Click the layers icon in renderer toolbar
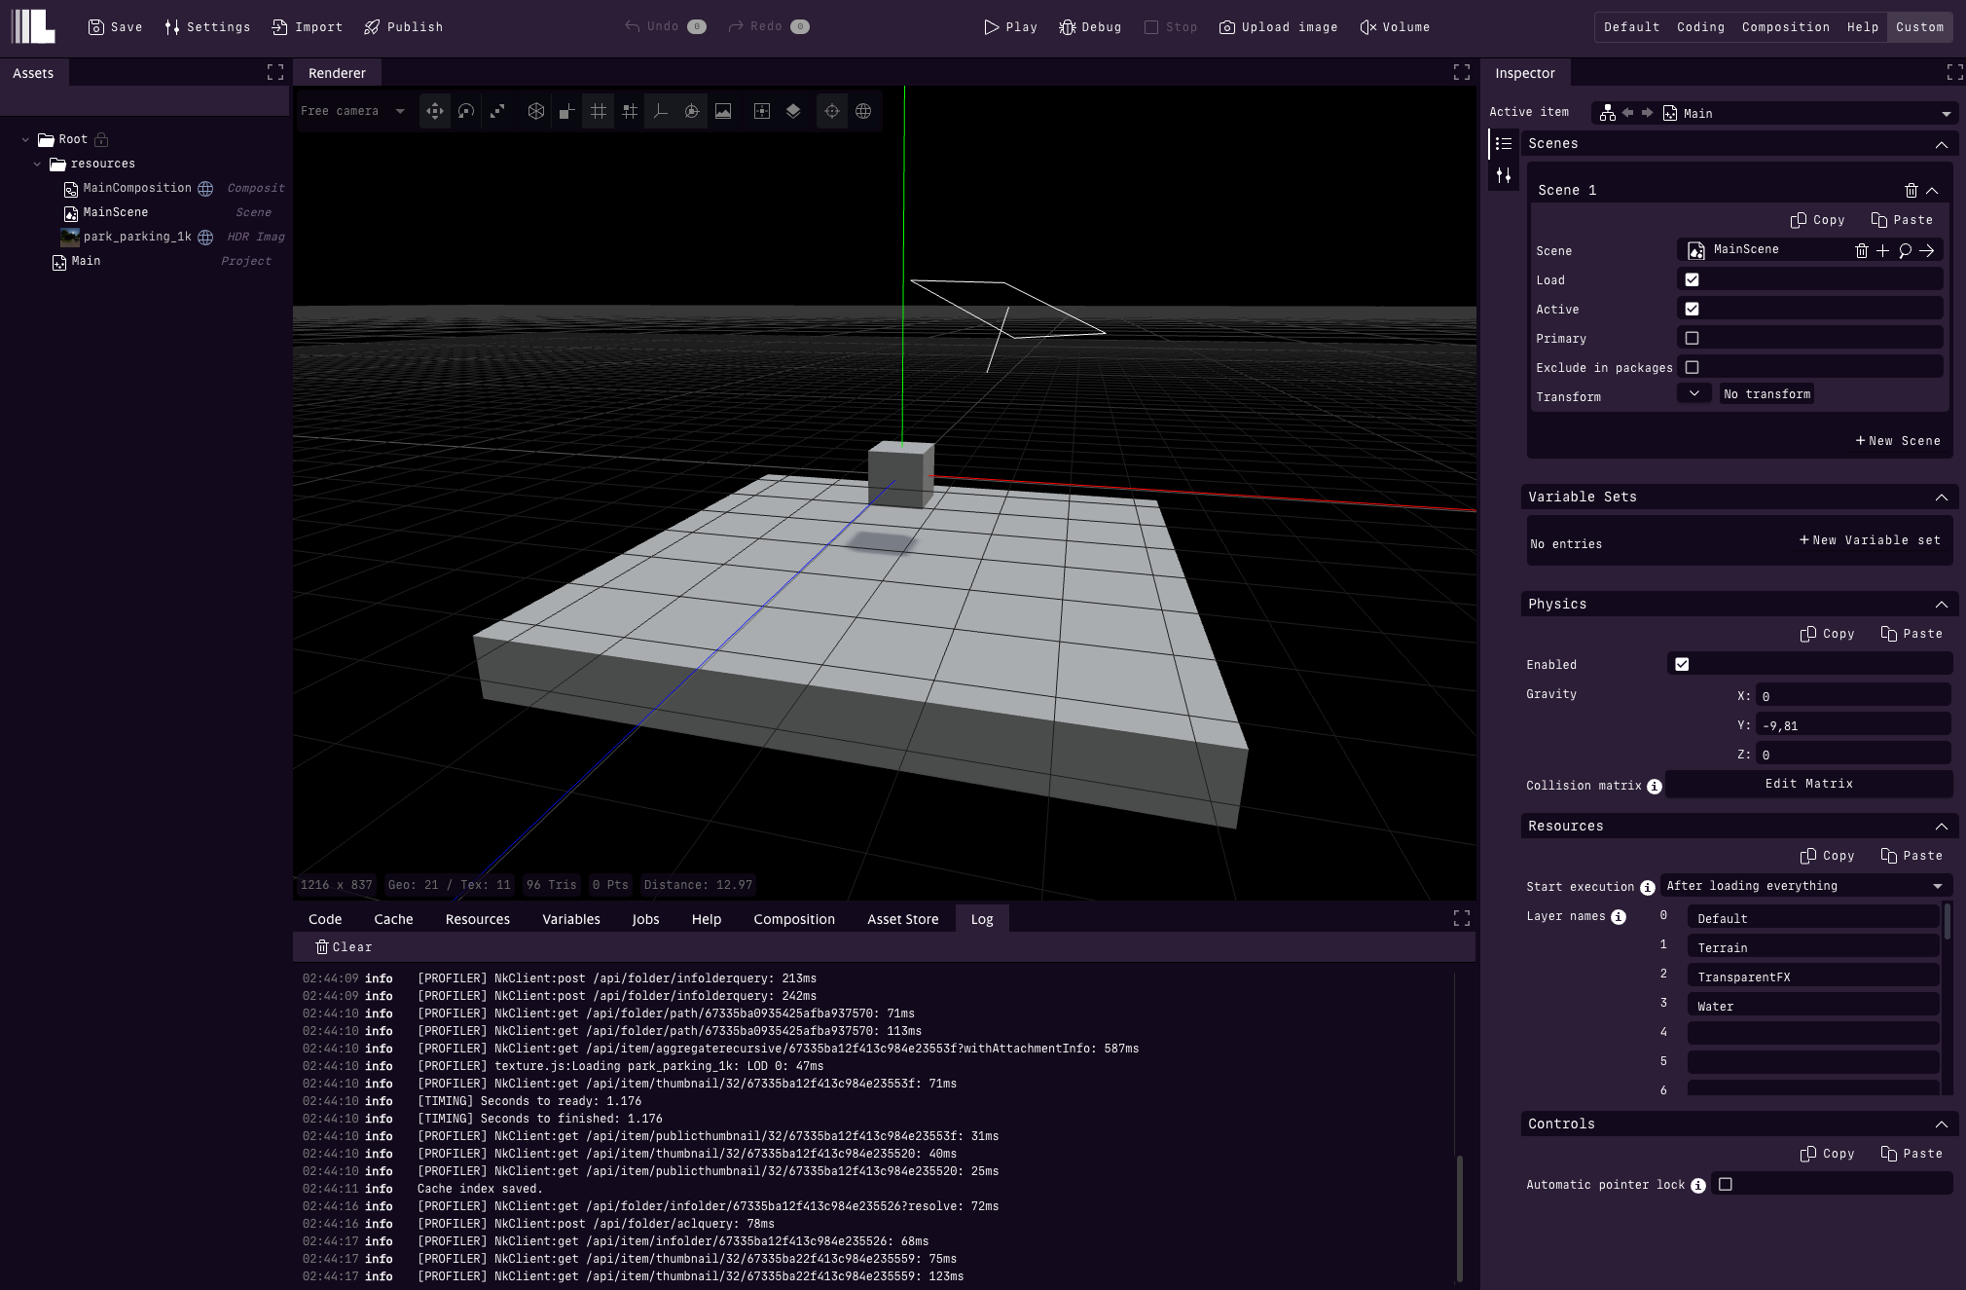Viewport: 1966px width, 1290px height. (793, 111)
